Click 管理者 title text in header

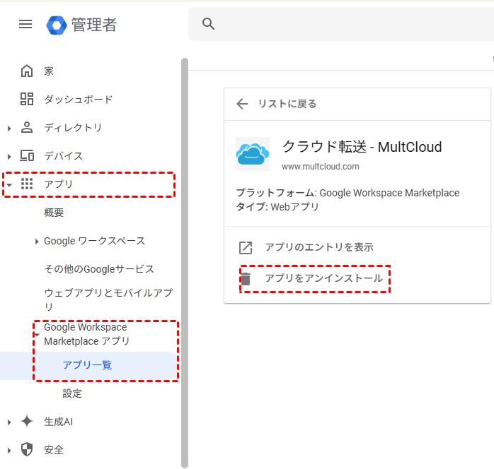pos(94,25)
